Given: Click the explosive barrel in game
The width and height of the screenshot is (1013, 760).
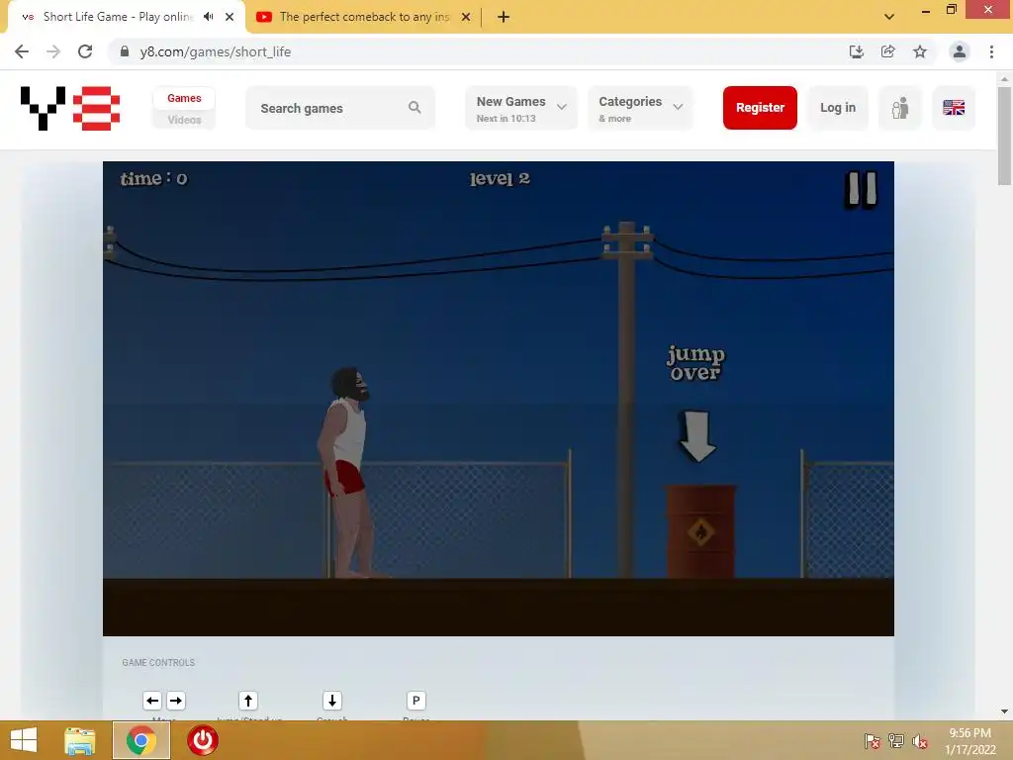Looking at the screenshot, I should [701, 531].
